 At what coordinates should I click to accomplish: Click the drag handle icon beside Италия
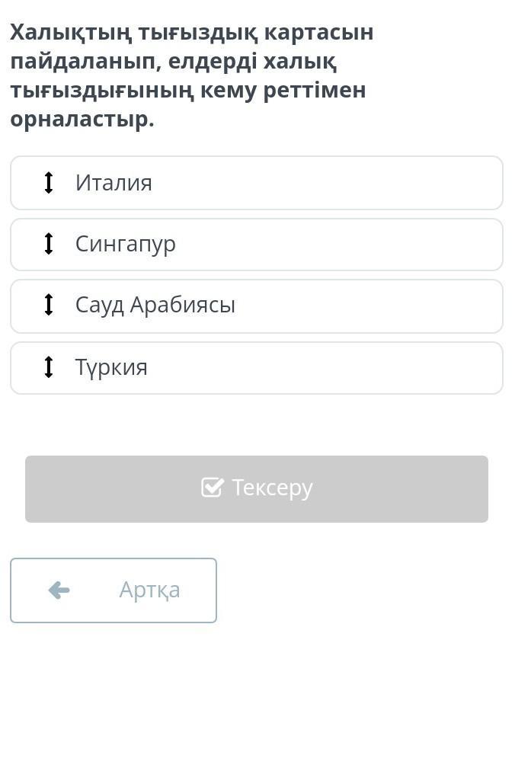tap(49, 183)
